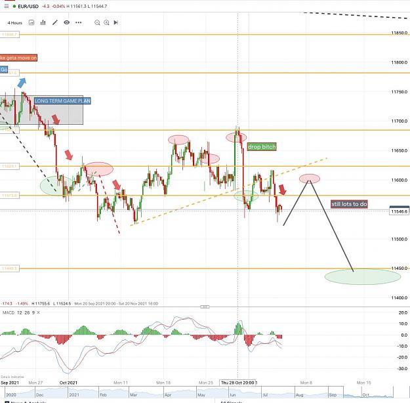
Task: Select the 'LONG TERM GAME PLAN' label
Action: point(62,101)
